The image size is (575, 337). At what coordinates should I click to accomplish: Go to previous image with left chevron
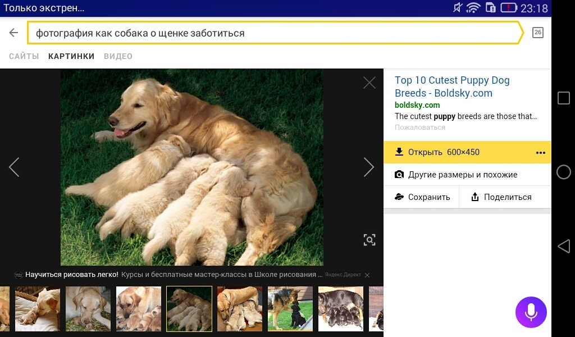14,167
